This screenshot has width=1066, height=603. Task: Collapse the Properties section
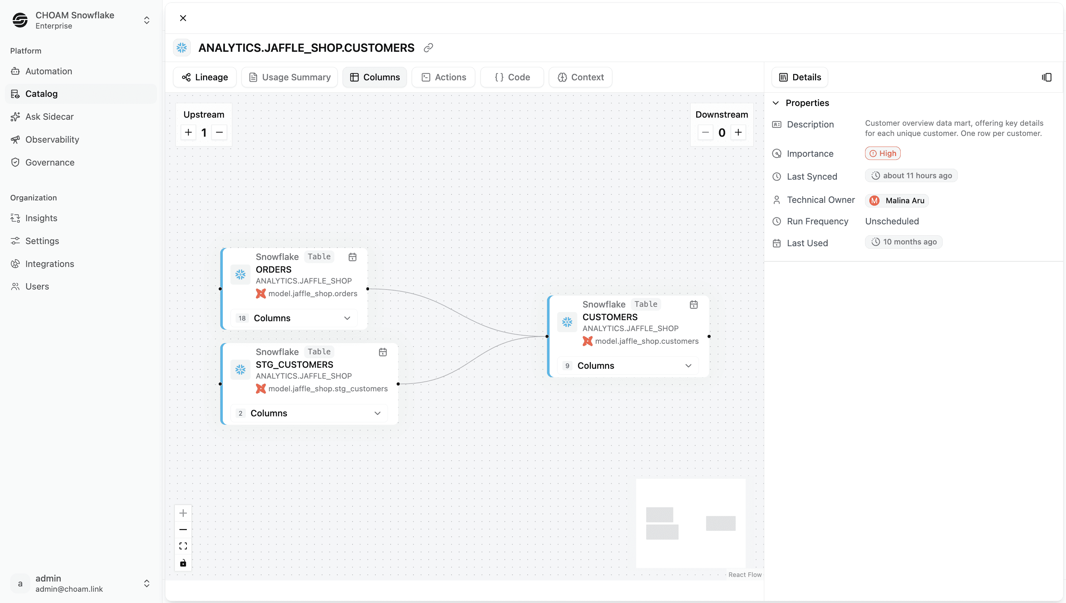(x=776, y=103)
